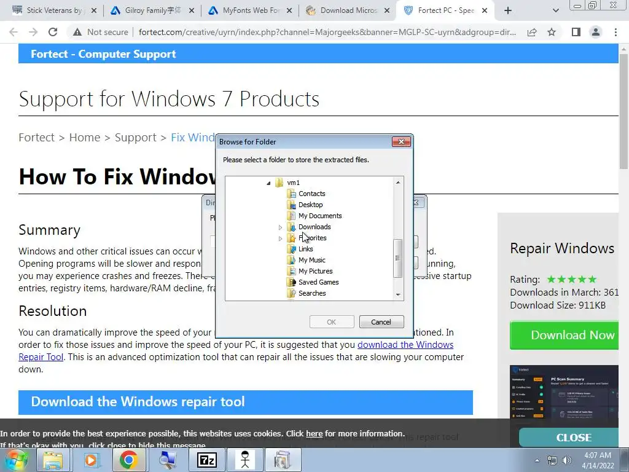The width and height of the screenshot is (629, 472).
Task: Click the PC Scan Summary screenshot thumbnail
Action: [564, 393]
